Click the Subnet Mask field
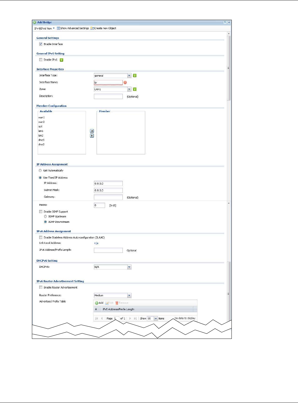 tap(108, 190)
